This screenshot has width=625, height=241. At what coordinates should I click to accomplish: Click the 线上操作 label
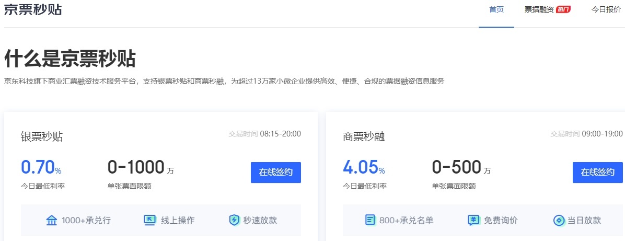tap(178, 220)
